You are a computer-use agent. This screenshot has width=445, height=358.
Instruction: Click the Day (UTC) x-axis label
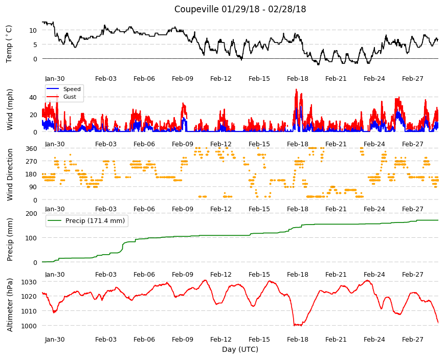[240, 349]
